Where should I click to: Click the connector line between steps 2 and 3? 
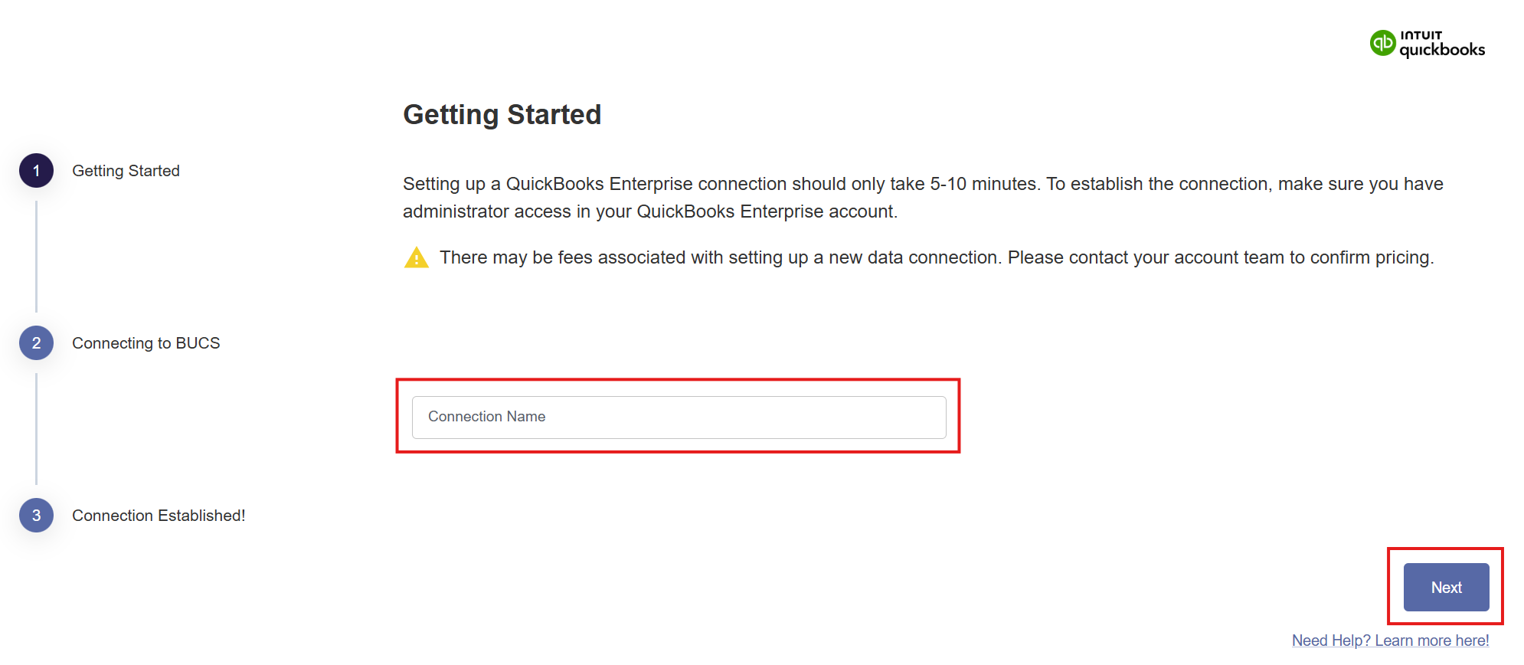coord(36,429)
